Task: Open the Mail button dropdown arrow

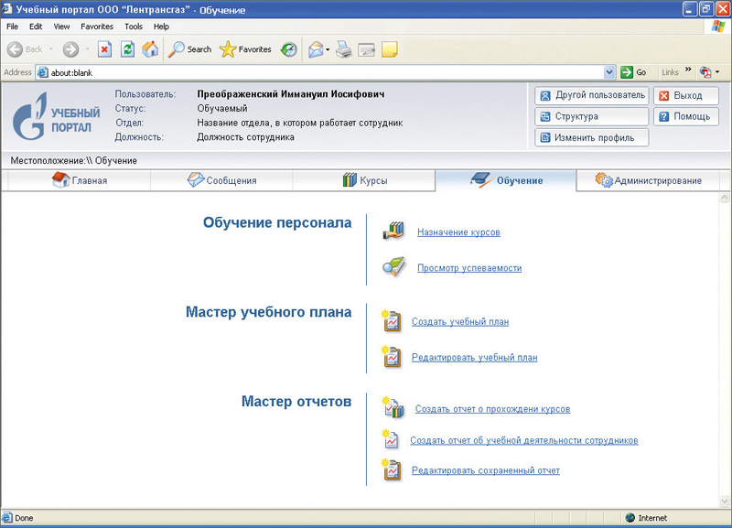Action: point(328,49)
